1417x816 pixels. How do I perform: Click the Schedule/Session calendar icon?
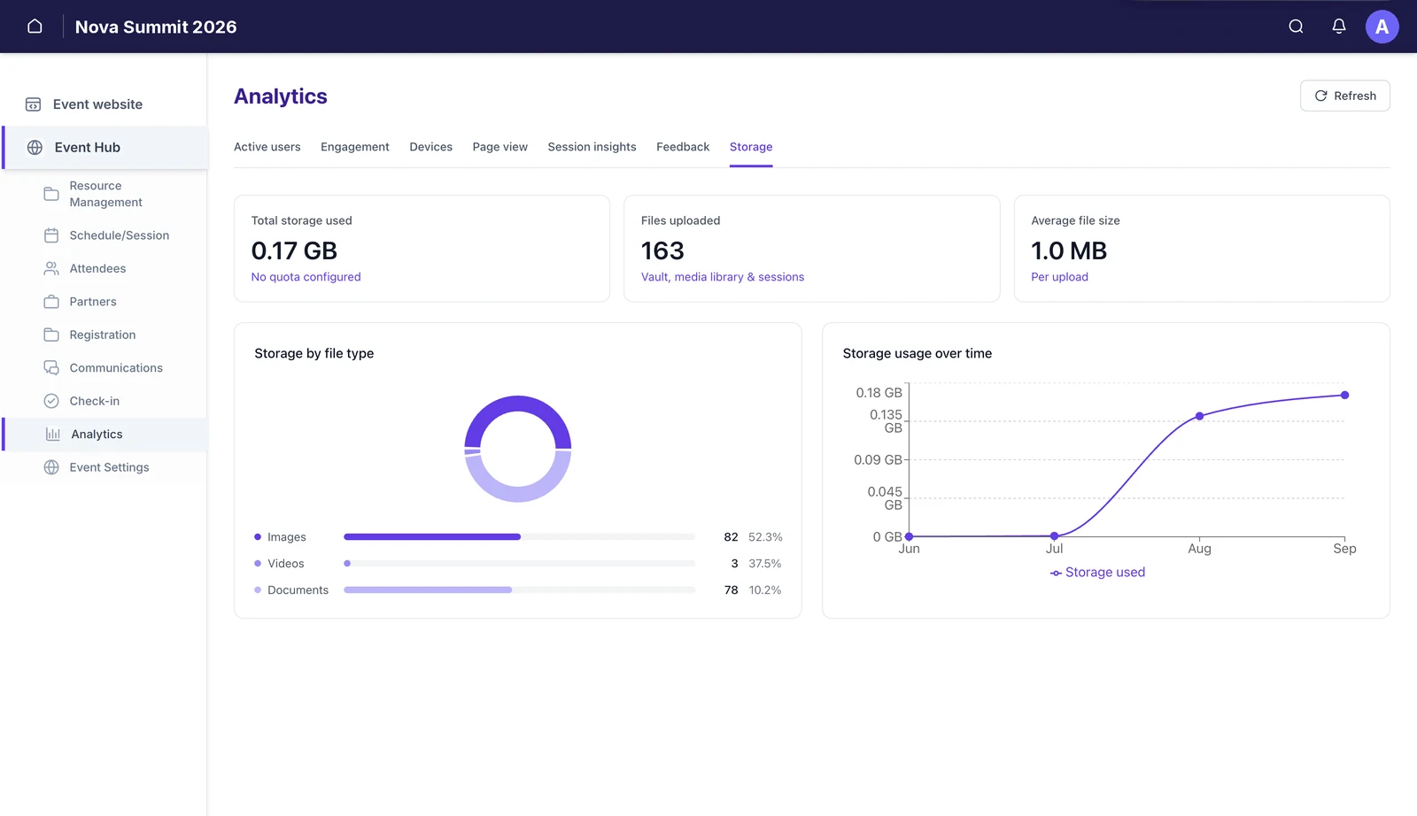coord(51,235)
